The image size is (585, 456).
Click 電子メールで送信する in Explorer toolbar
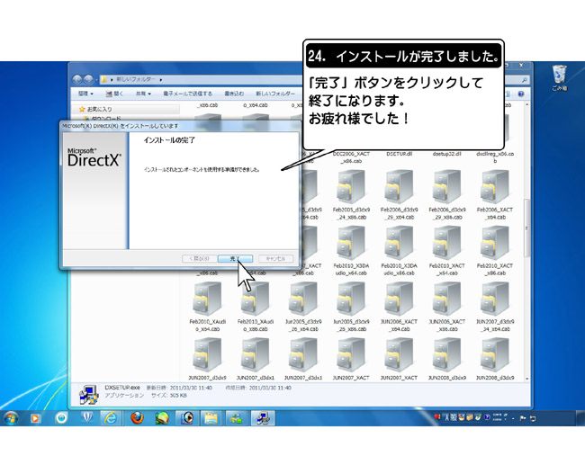[x=188, y=94]
